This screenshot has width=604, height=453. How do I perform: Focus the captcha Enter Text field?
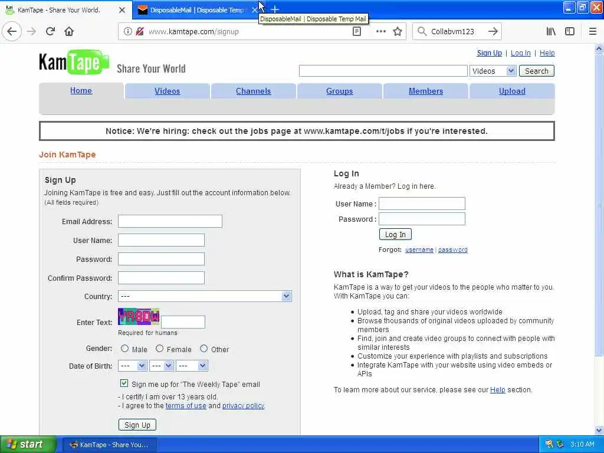(x=183, y=322)
